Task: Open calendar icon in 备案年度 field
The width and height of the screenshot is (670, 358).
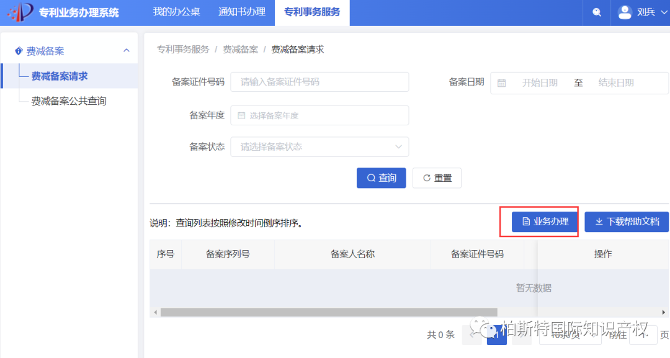Action: (243, 115)
